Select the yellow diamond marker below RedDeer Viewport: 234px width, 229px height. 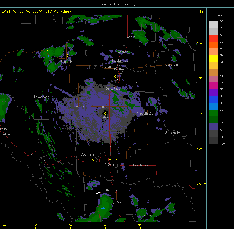pyautogui.click(x=115, y=76)
